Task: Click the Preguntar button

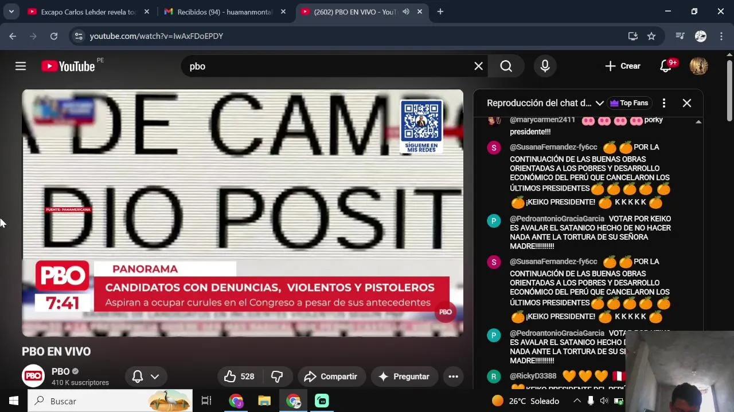Action: pyautogui.click(x=404, y=377)
